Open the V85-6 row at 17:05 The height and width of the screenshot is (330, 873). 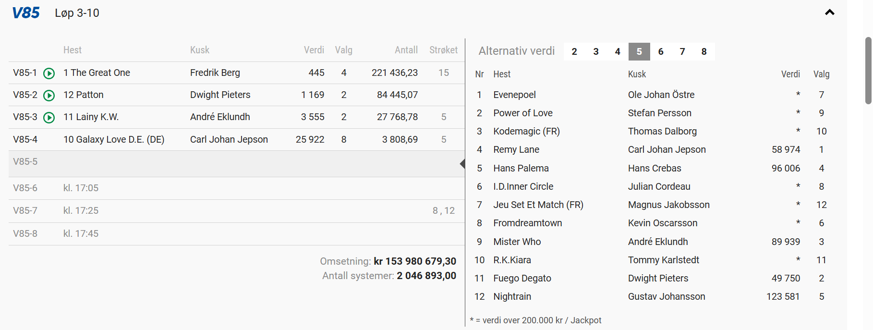point(235,188)
